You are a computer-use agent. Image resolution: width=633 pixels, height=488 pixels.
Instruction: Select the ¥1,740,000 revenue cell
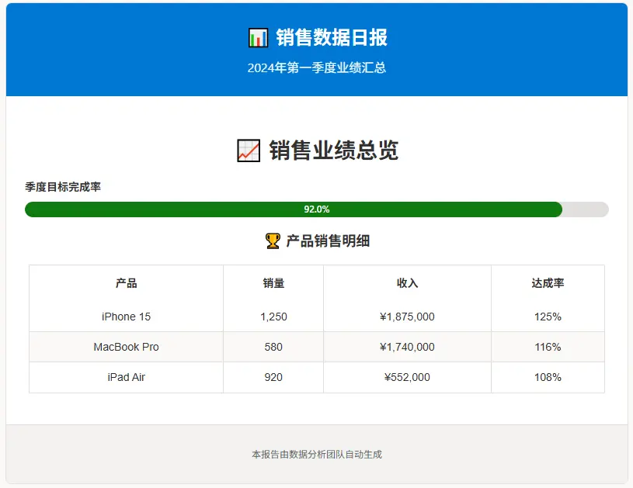(x=407, y=347)
